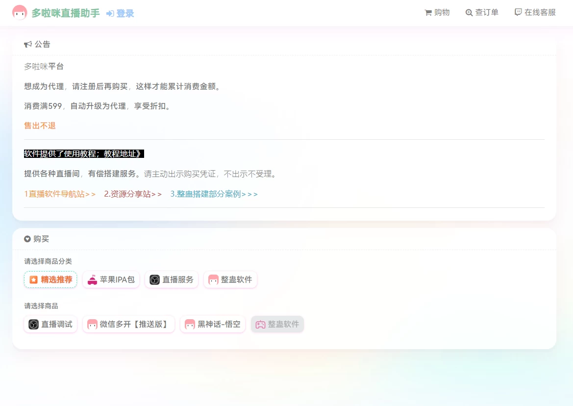Click the 购买 section heading
573x406 pixels.
[41, 239]
